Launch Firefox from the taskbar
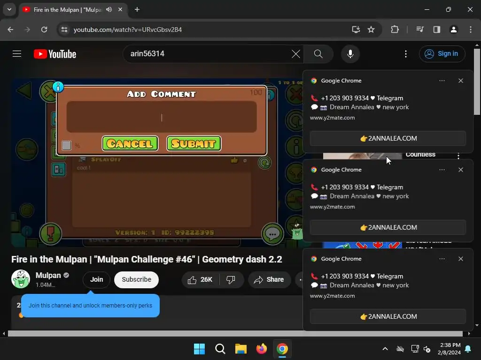 [x=261, y=349]
